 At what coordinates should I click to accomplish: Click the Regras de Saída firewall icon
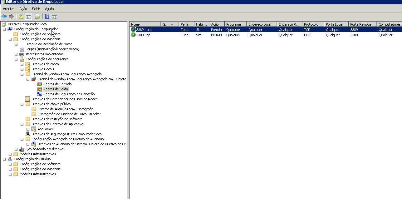[40, 89]
